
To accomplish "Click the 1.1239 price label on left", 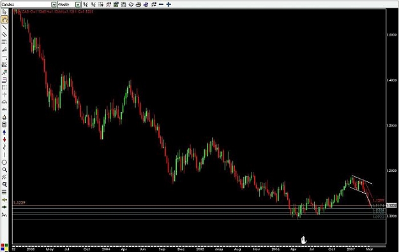I will [x=19, y=203].
